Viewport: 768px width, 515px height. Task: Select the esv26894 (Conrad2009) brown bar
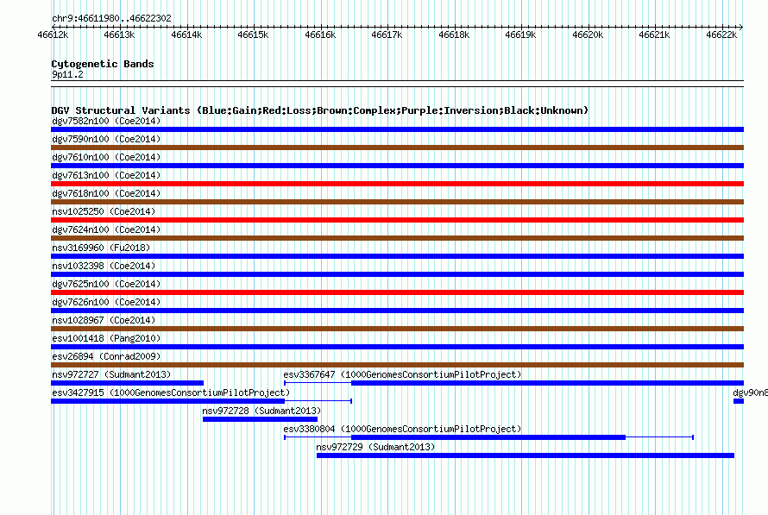[397, 365]
